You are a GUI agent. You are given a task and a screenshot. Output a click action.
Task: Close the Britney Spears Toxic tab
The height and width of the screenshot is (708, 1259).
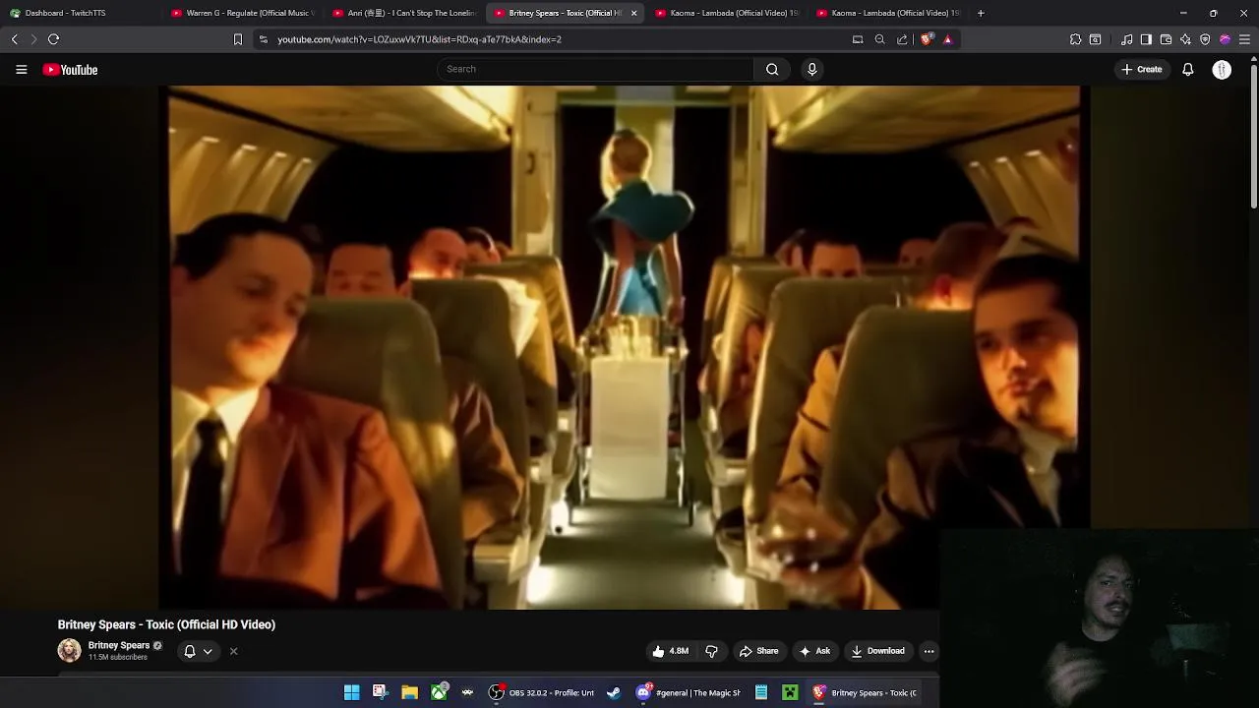[x=633, y=13]
